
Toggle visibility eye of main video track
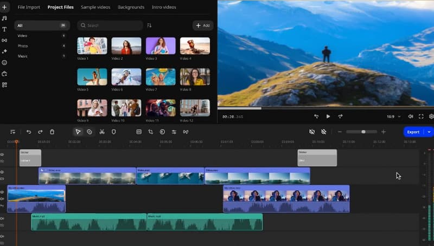[x=2, y=192]
